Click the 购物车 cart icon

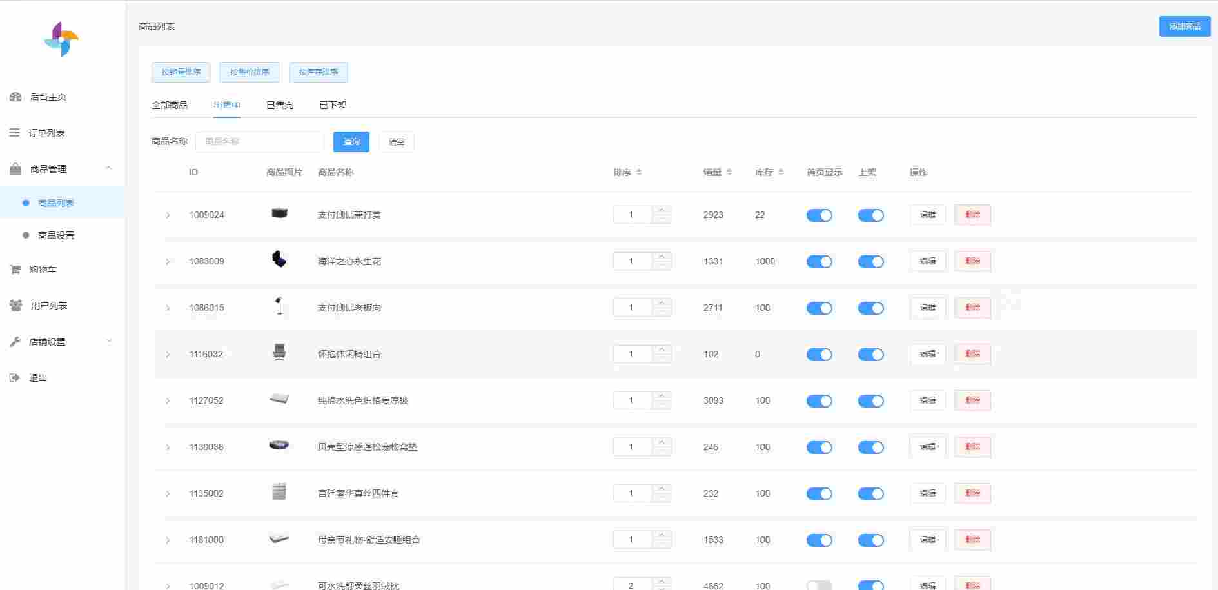pos(15,270)
